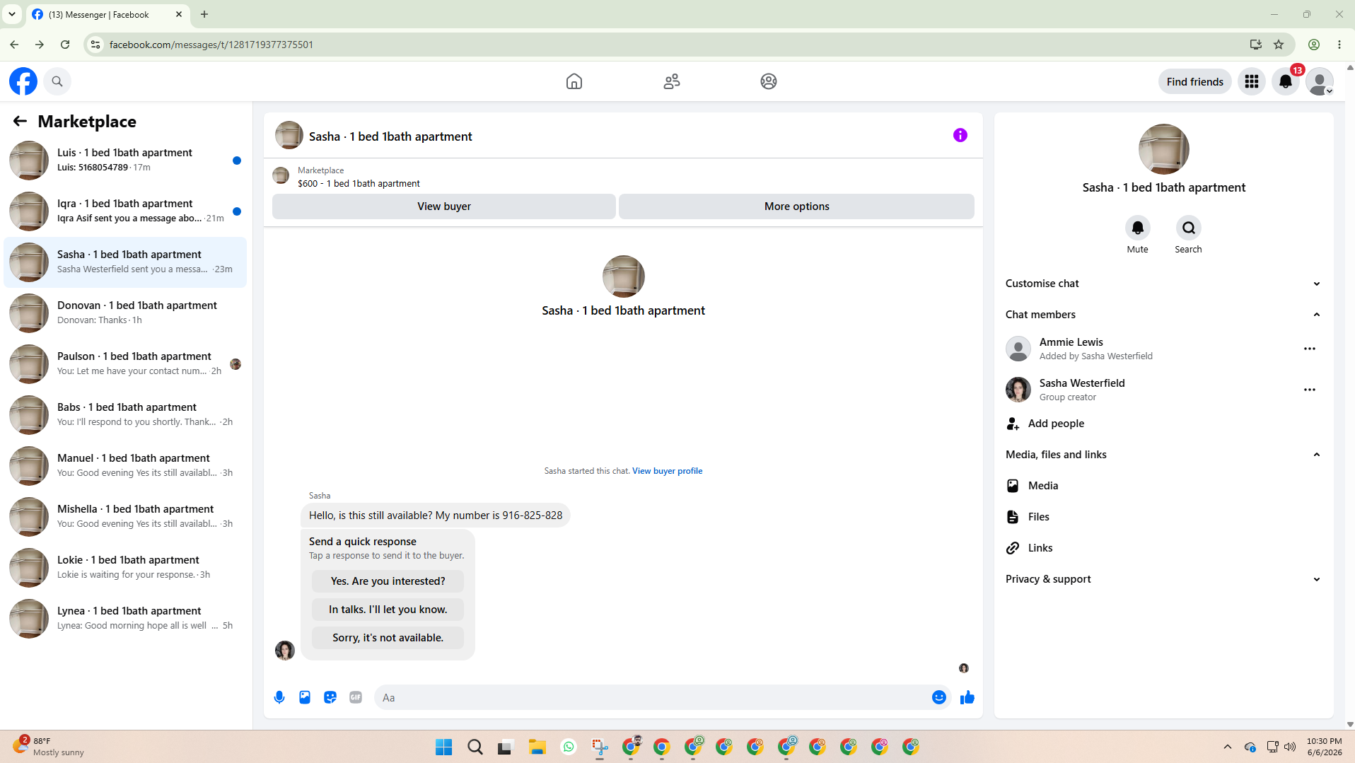
Task: Click Add people to the chat
Action: tap(1163, 424)
